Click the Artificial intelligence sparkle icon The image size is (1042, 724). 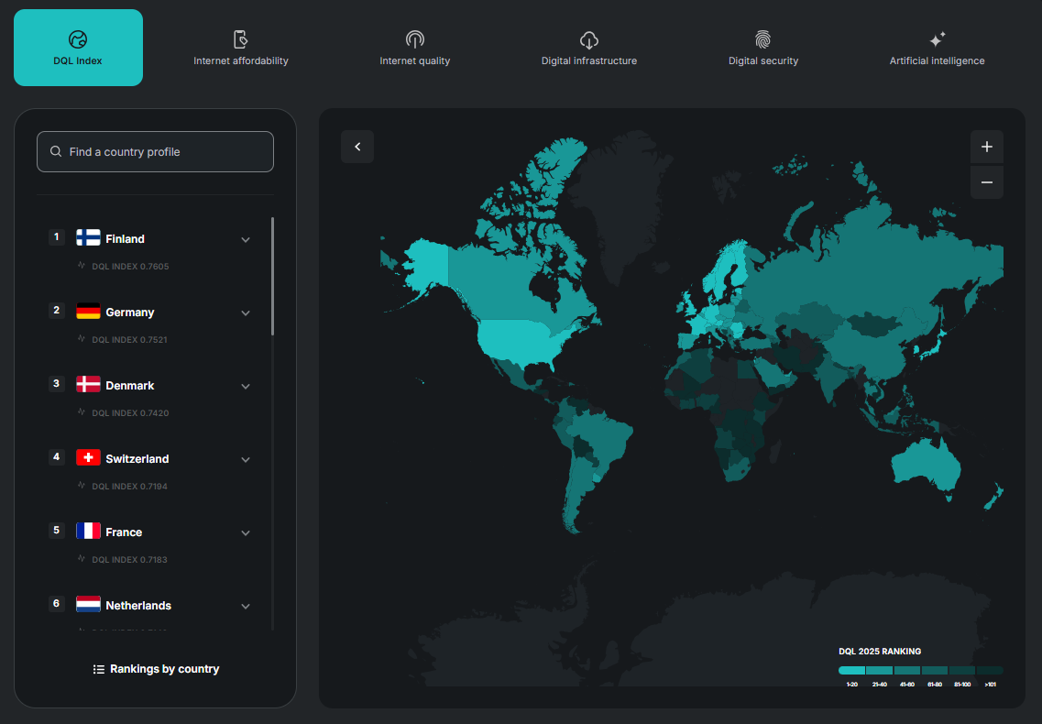937,38
